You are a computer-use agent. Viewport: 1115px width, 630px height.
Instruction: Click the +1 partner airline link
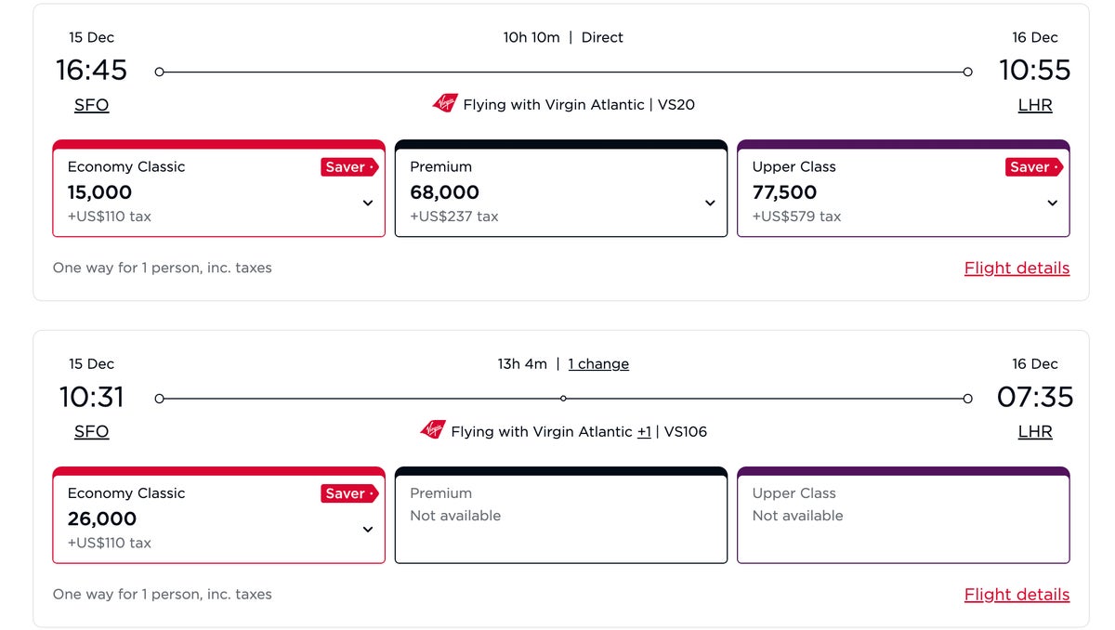click(644, 431)
